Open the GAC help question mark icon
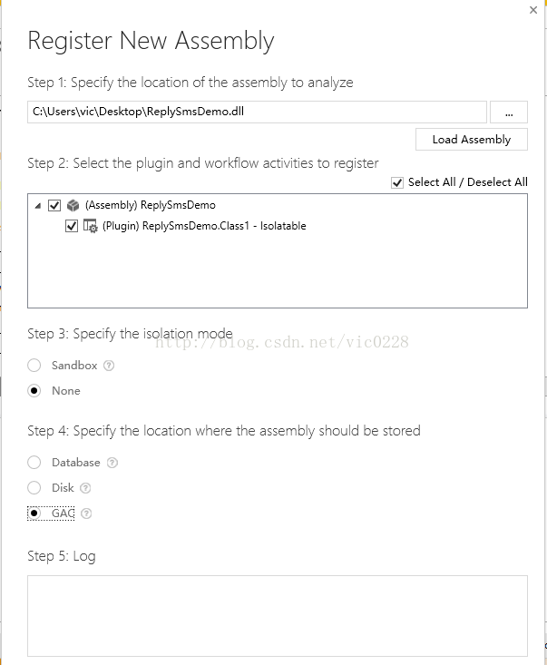Viewport: 547px width, 665px height. [86, 513]
